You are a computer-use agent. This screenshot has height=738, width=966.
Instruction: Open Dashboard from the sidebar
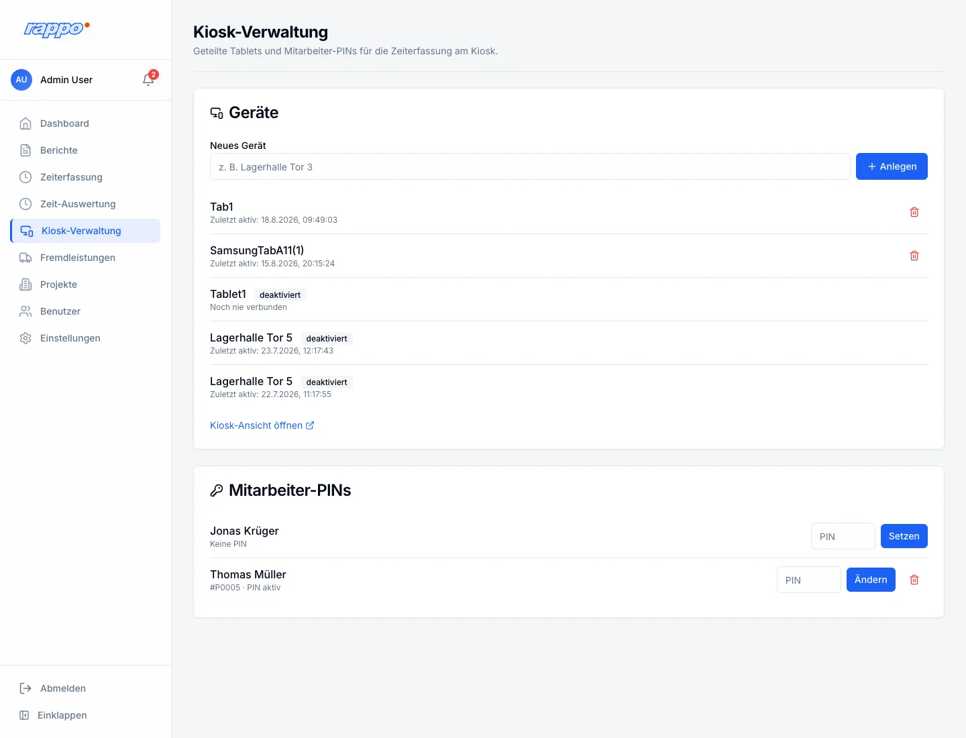click(x=86, y=123)
